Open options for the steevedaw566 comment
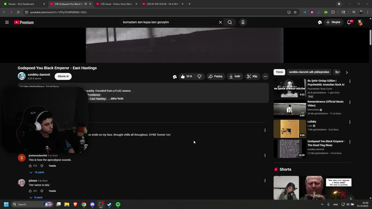 click(x=265, y=156)
